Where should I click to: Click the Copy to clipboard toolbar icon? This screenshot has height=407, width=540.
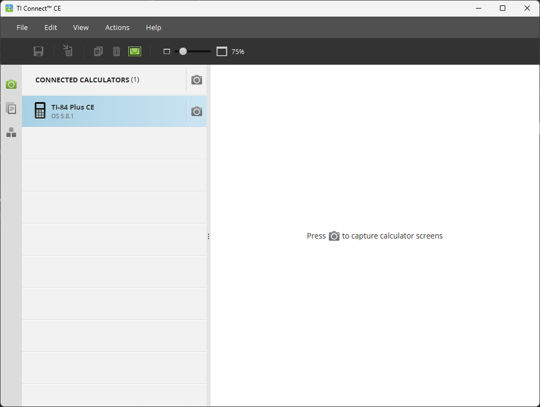(x=98, y=51)
